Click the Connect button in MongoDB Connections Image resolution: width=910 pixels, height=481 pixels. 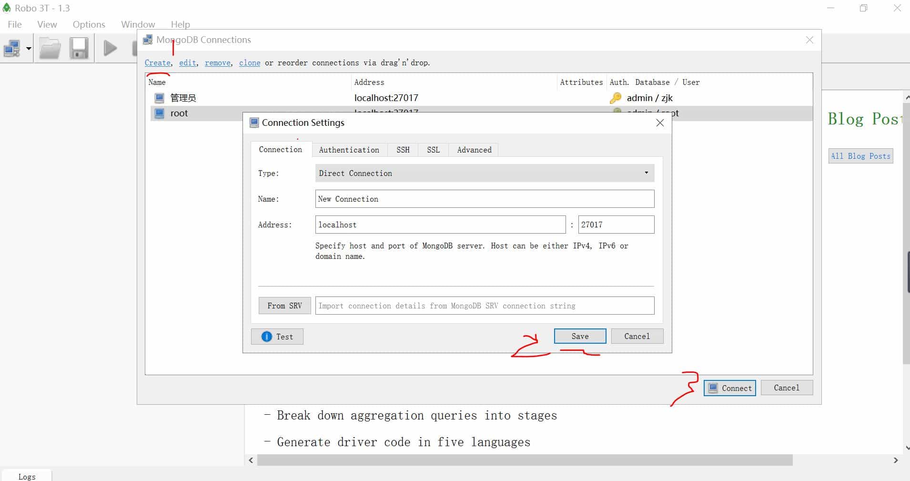click(x=730, y=388)
